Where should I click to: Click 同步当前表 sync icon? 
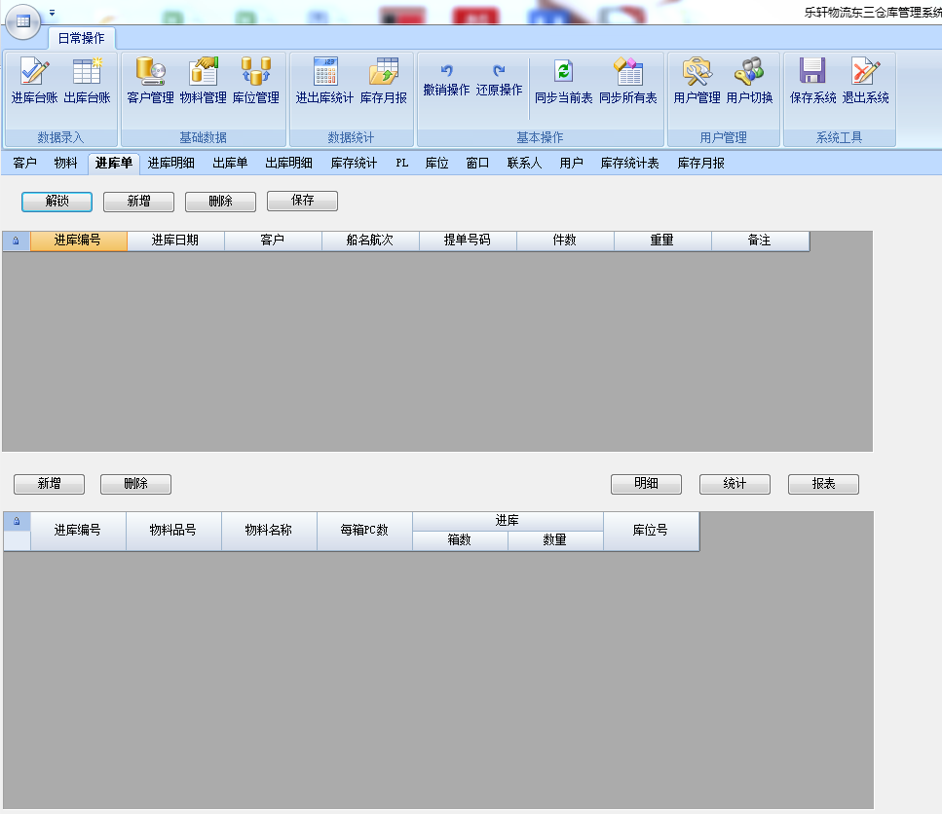(x=563, y=81)
